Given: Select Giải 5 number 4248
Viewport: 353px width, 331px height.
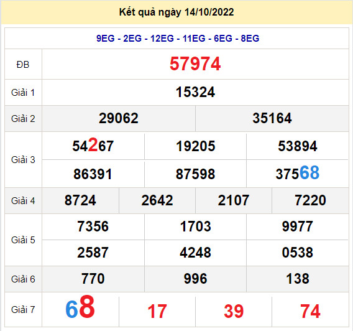Looking at the screenshot, I should [195, 253].
